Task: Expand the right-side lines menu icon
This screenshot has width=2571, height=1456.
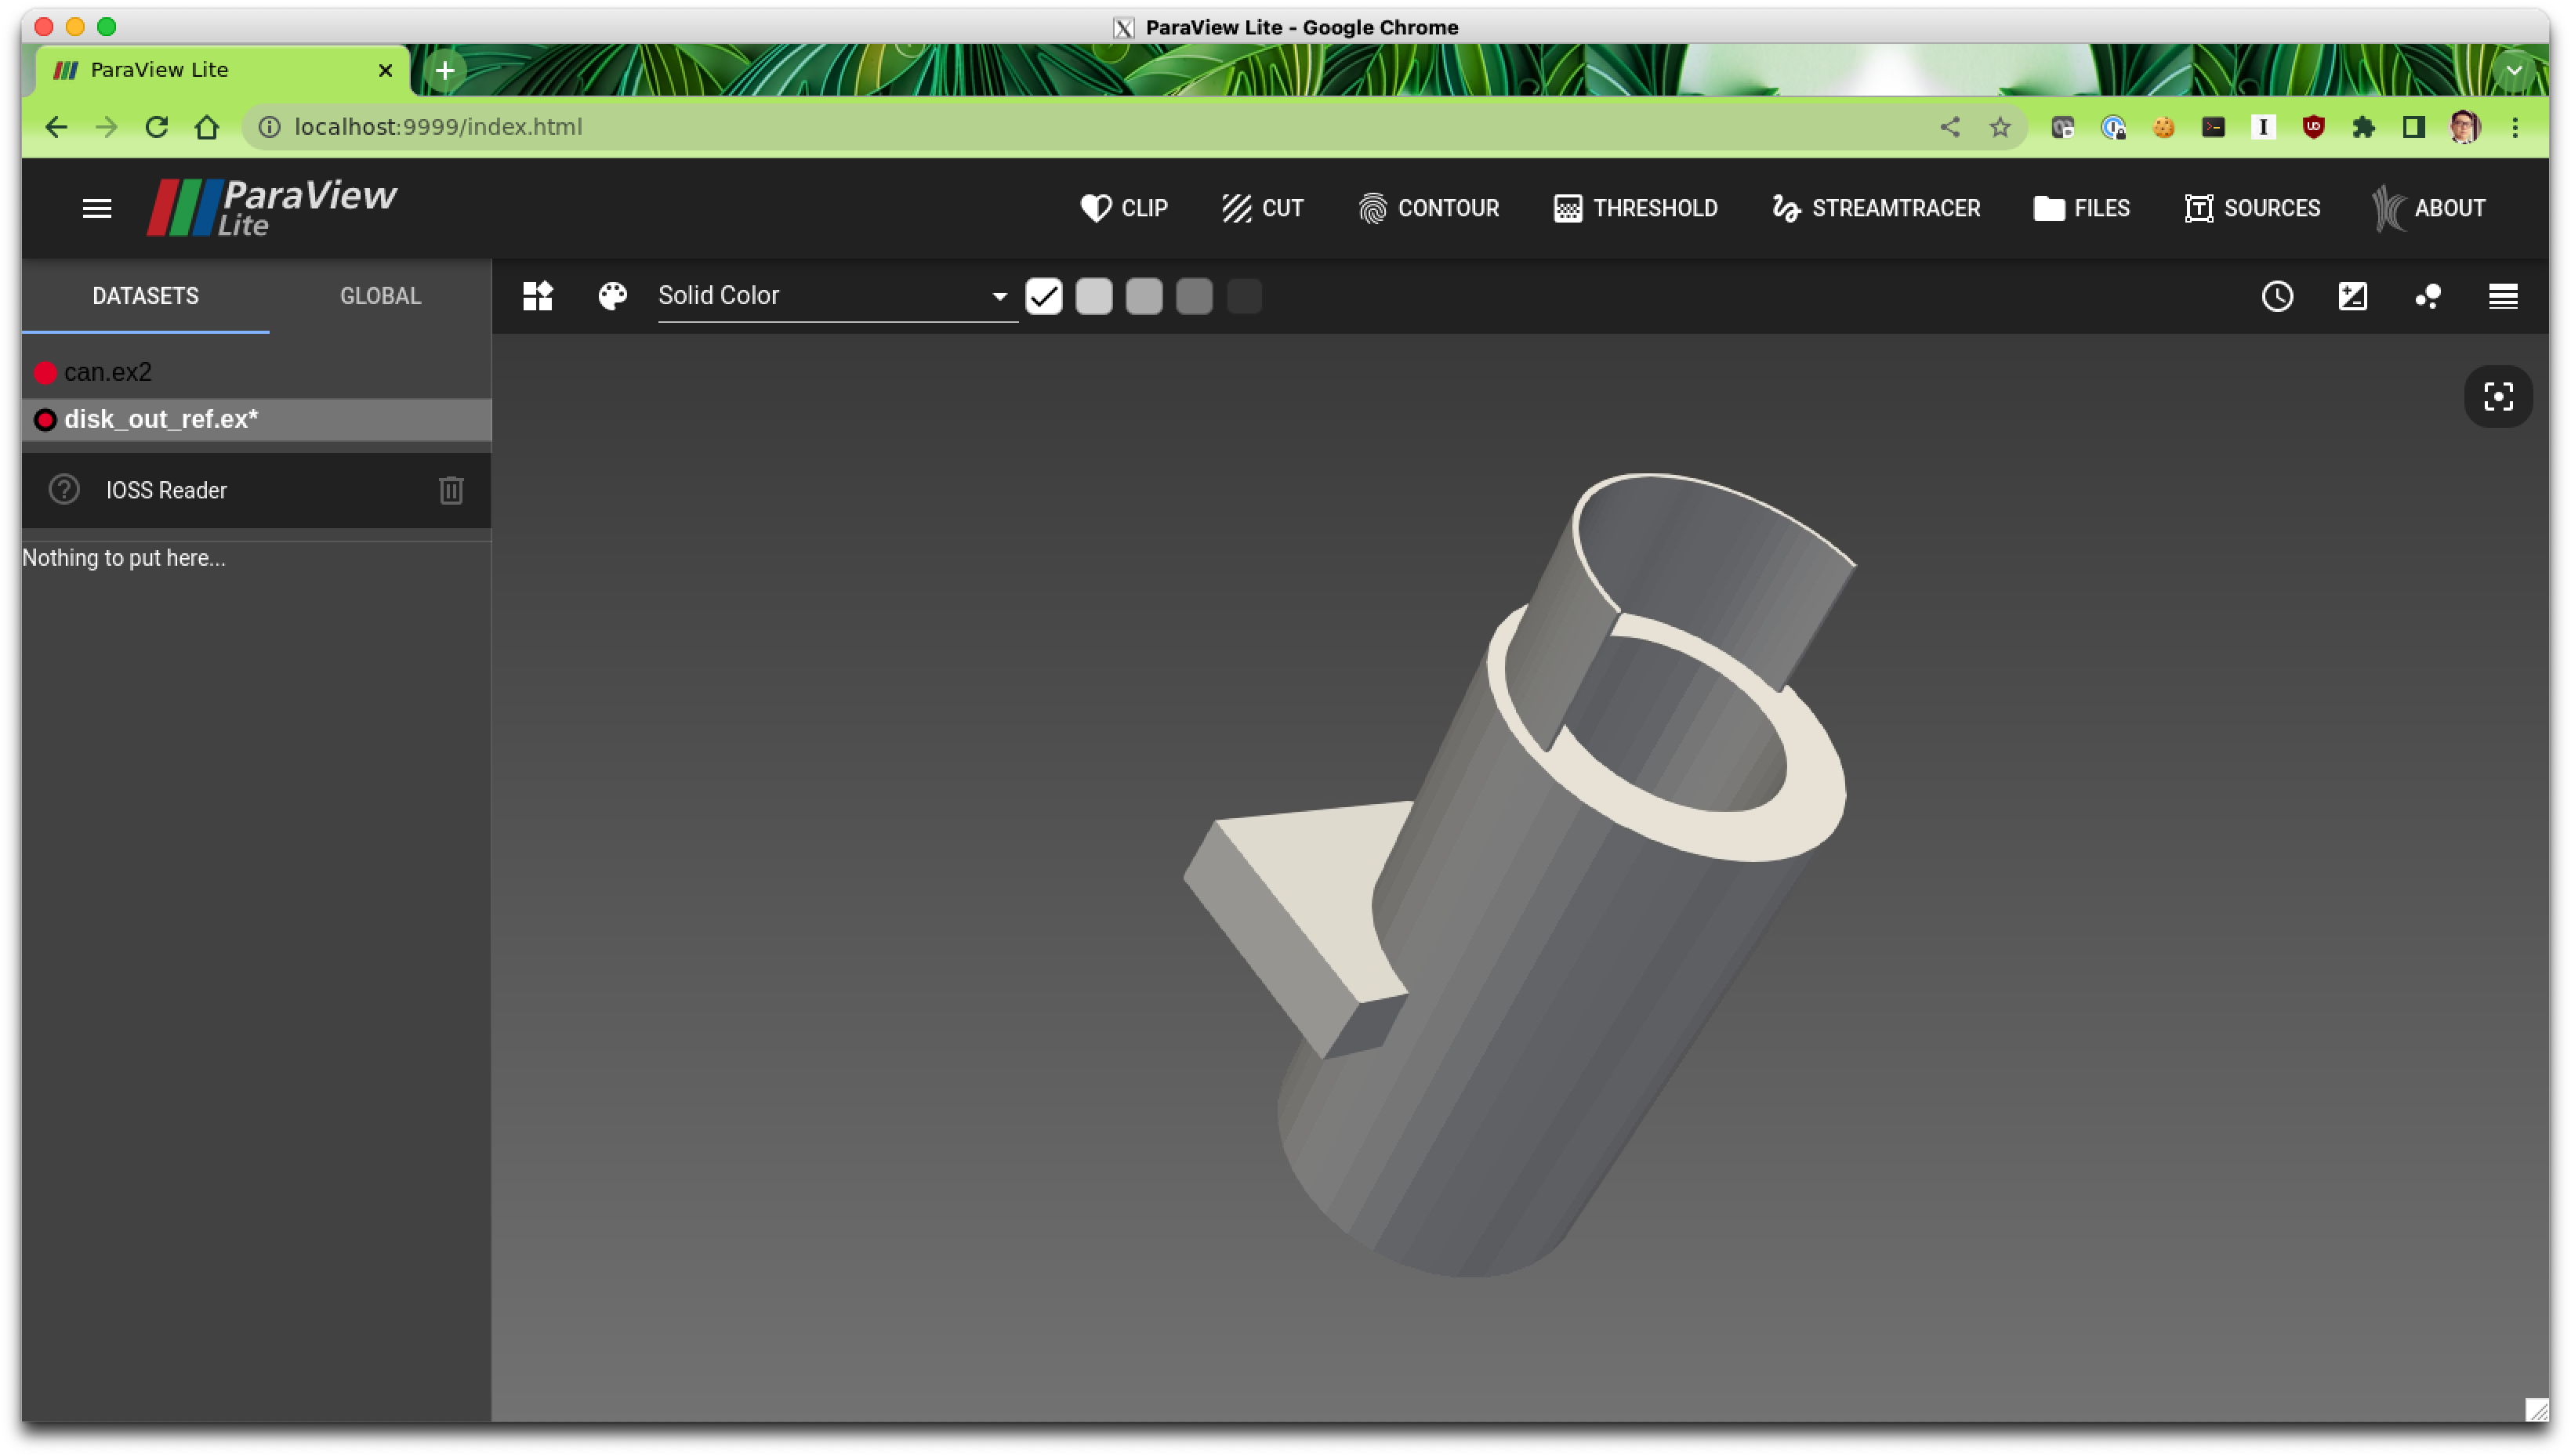Action: click(x=2502, y=296)
